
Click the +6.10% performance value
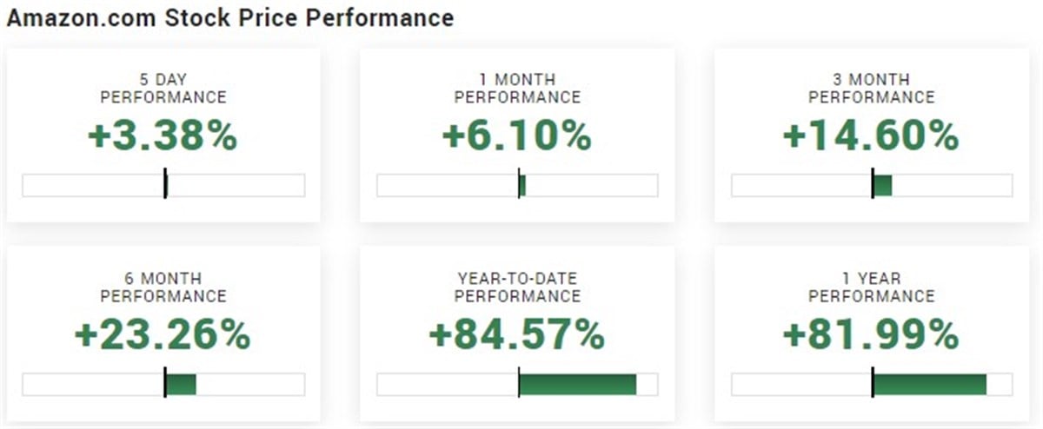[x=517, y=136]
